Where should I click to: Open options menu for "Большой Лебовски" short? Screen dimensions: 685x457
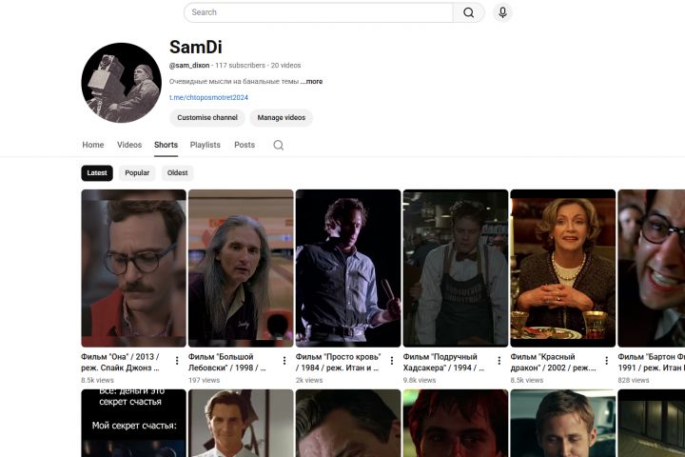coord(284,360)
